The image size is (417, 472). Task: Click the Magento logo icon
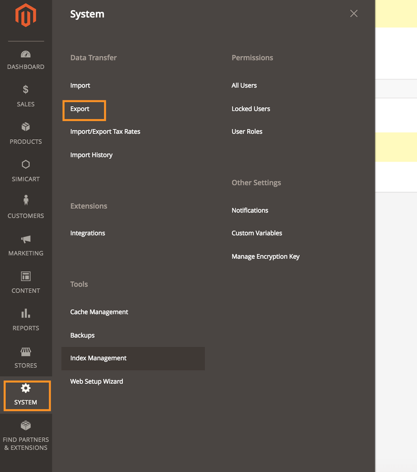pos(26,15)
